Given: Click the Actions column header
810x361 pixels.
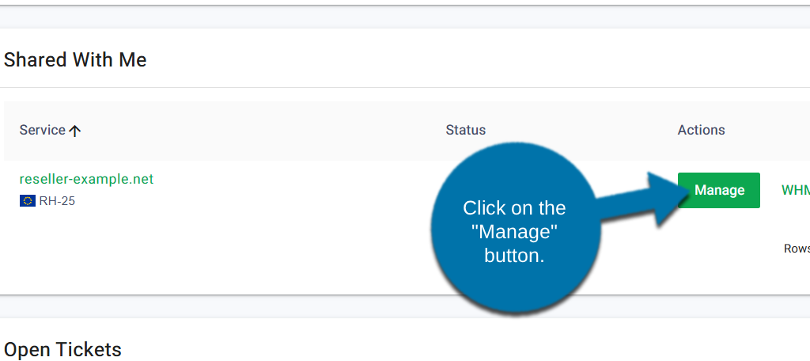Looking at the screenshot, I should [x=701, y=130].
